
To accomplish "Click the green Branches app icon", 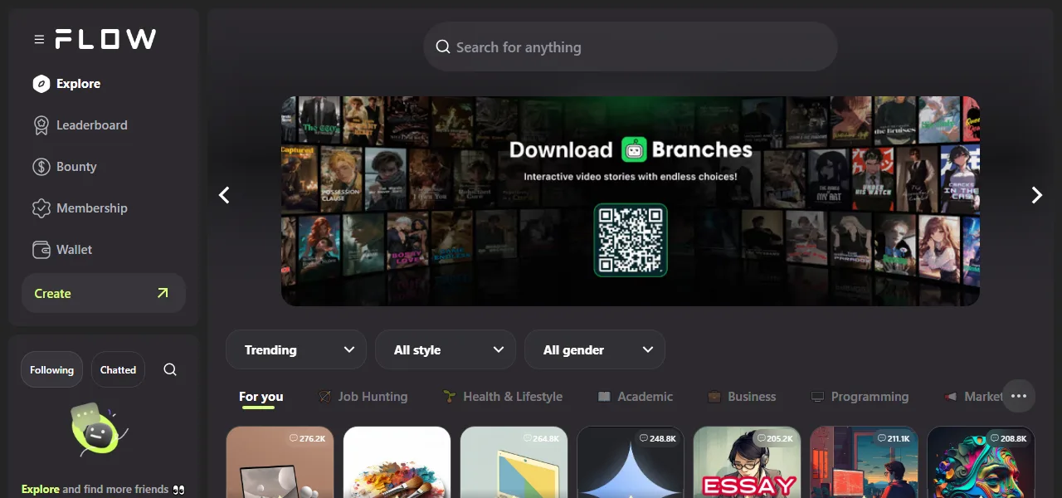I will [634, 149].
